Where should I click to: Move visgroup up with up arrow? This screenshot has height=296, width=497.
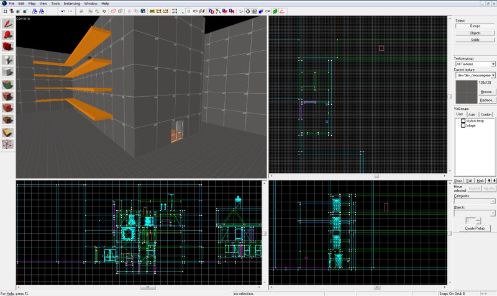coord(489,181)
